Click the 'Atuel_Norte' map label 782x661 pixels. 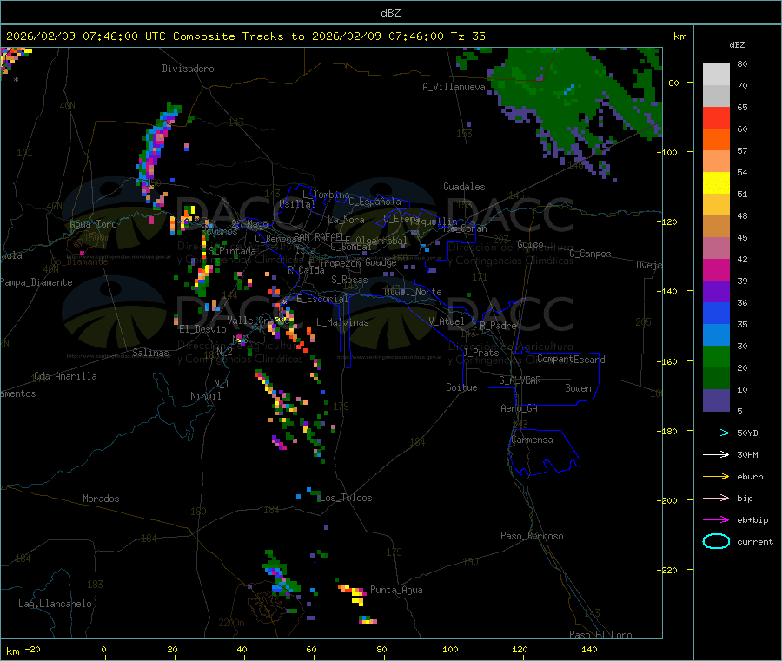pyautogui.click(x=413, y=292)
